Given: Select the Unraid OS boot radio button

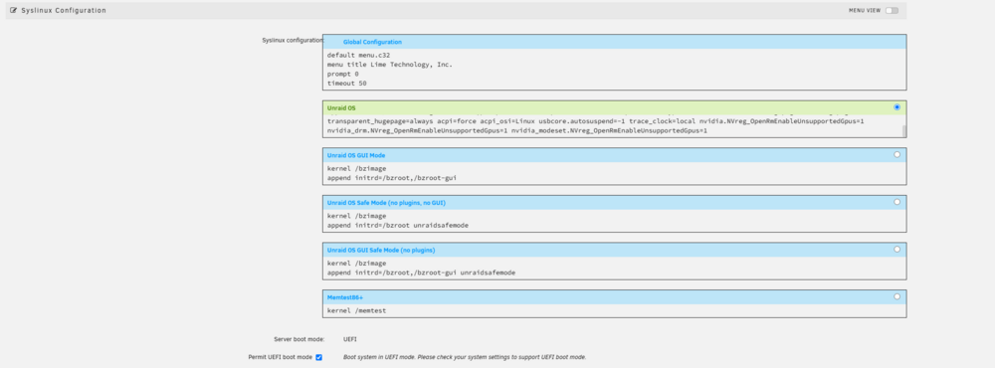Looking at the screenshot, I should pyautogui.click(x=896, y=107).
